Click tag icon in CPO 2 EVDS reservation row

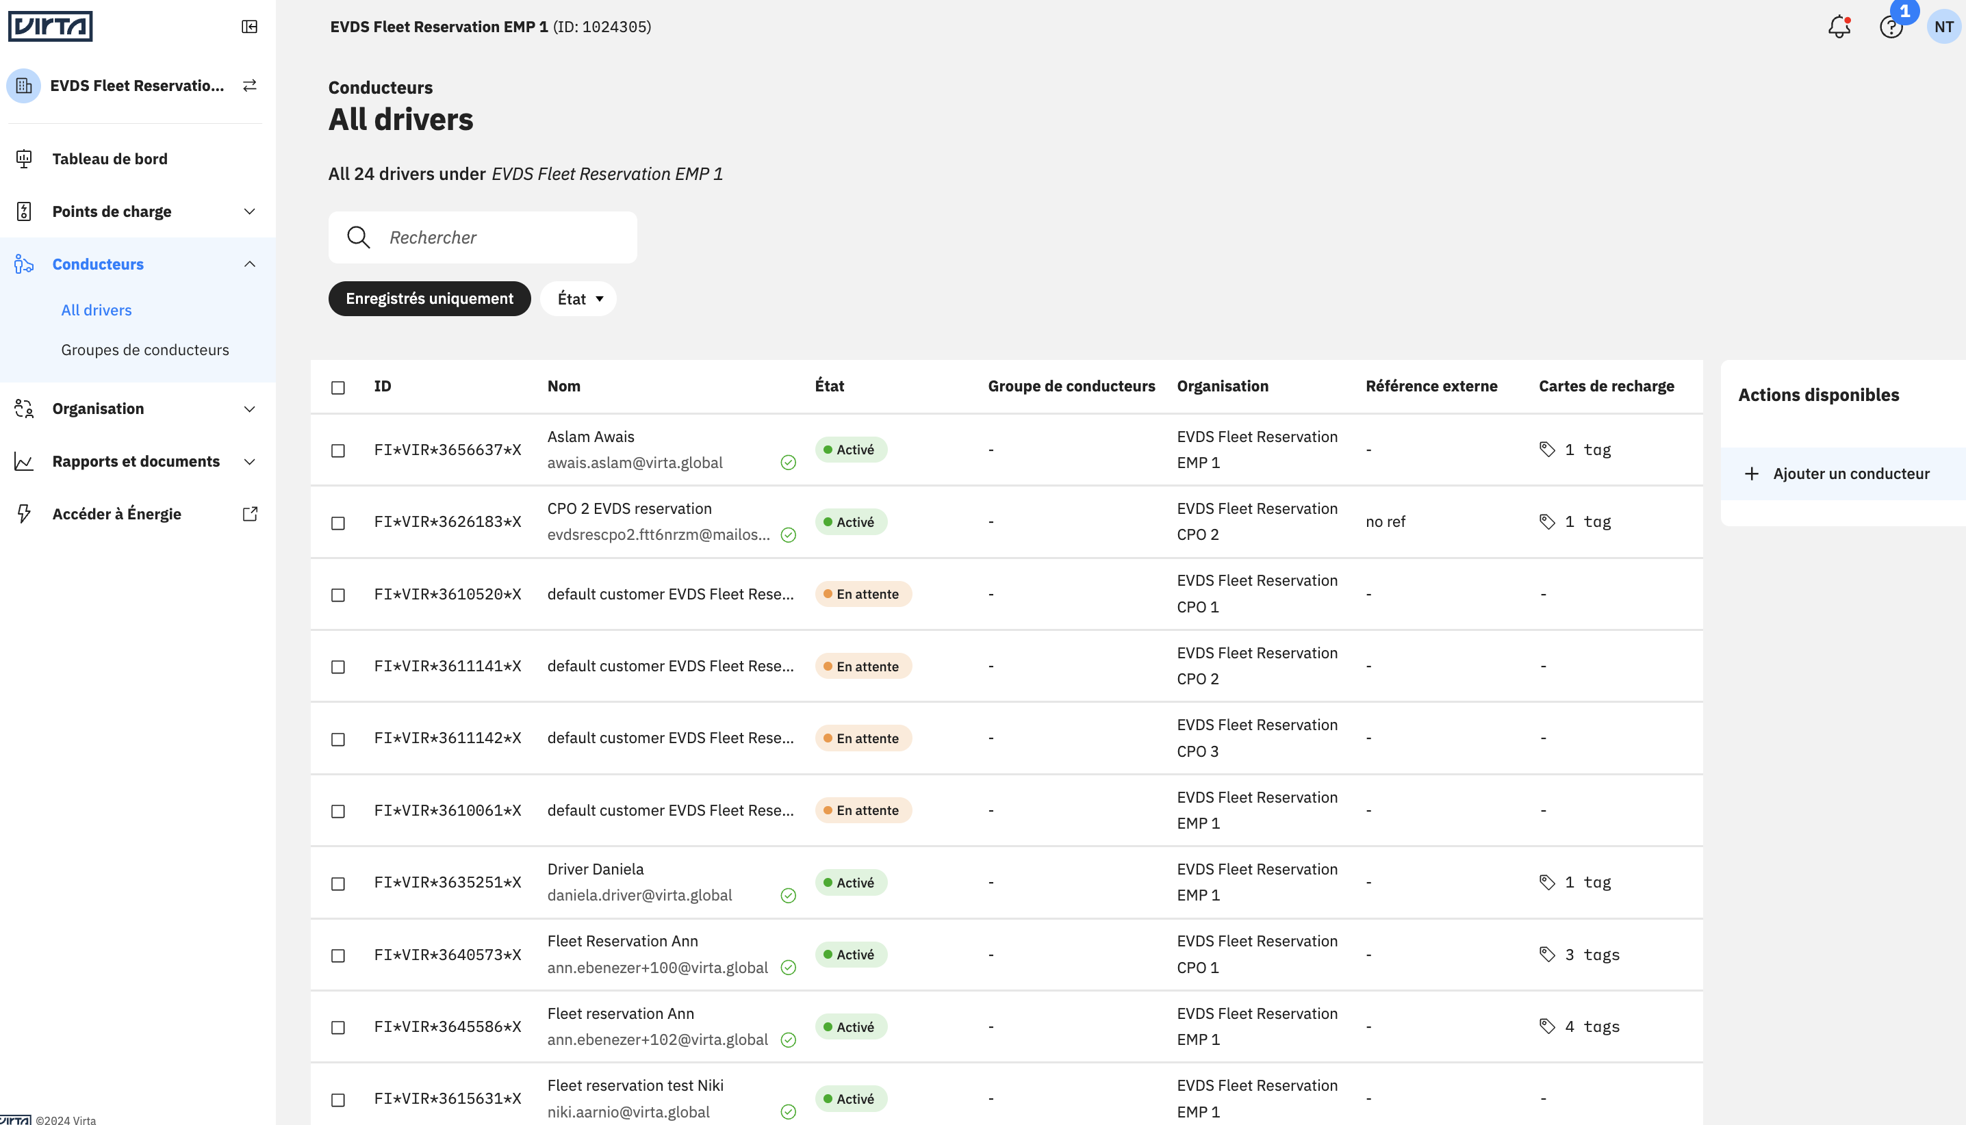pos(1546,522)
